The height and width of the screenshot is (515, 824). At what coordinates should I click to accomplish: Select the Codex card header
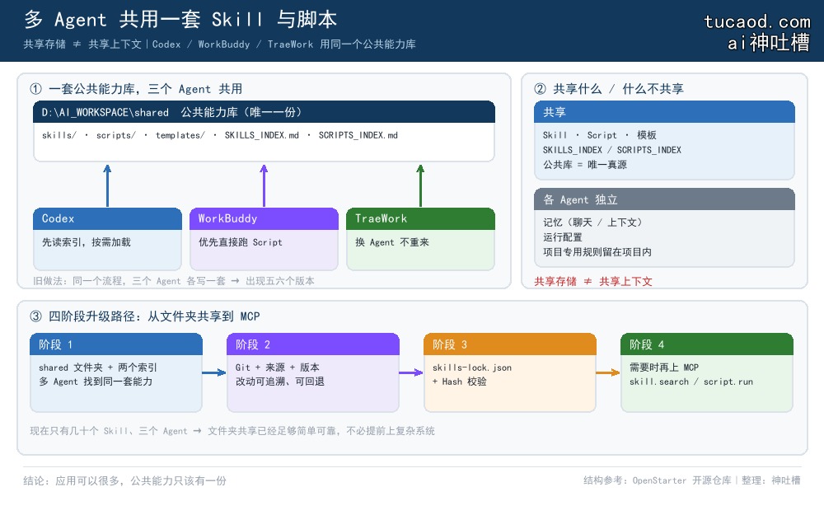(108, 218)
